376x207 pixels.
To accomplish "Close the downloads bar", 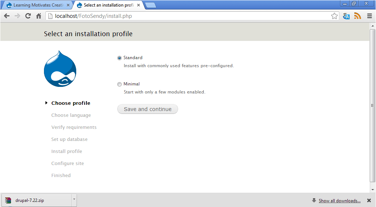I will pos(369,200).
